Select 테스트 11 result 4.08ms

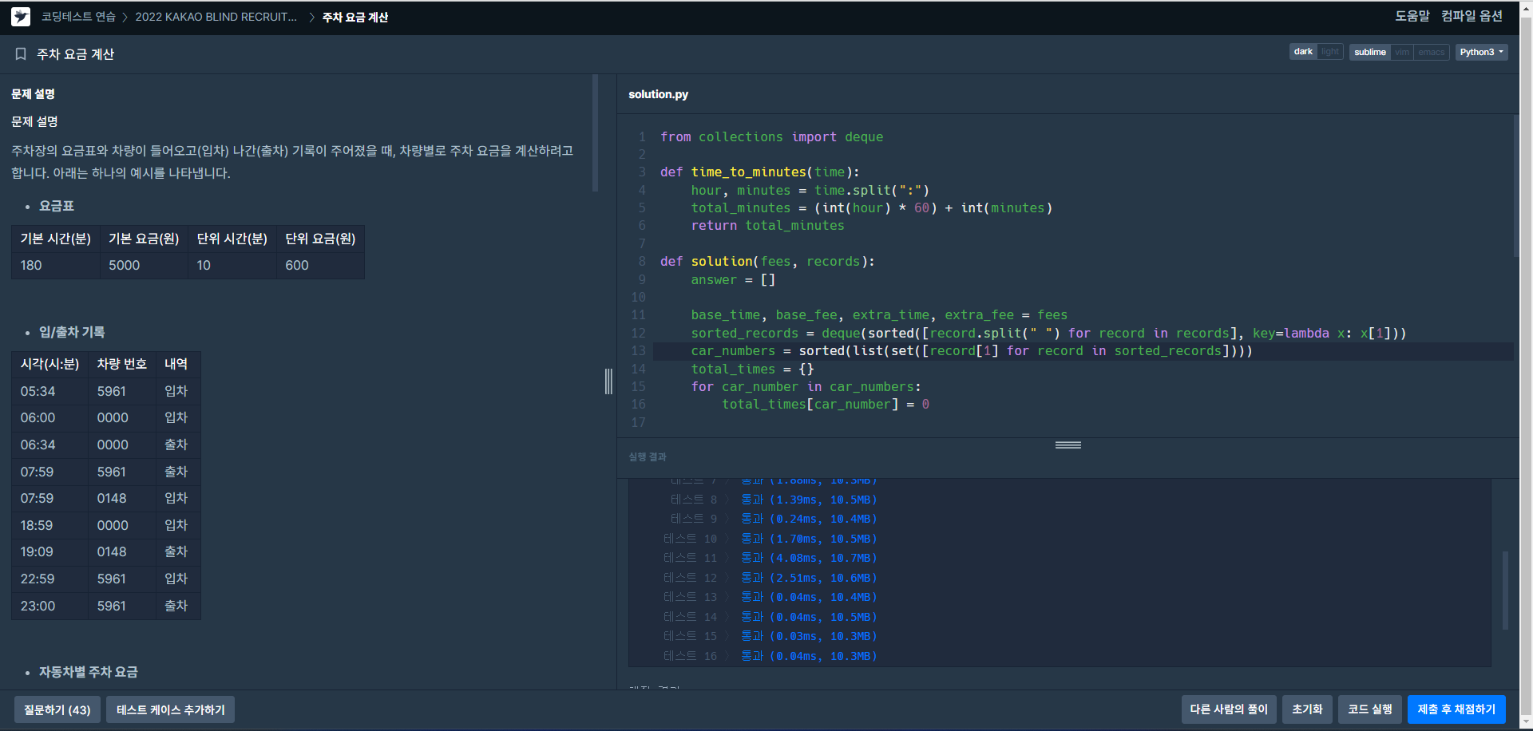(x=770, y=558)
